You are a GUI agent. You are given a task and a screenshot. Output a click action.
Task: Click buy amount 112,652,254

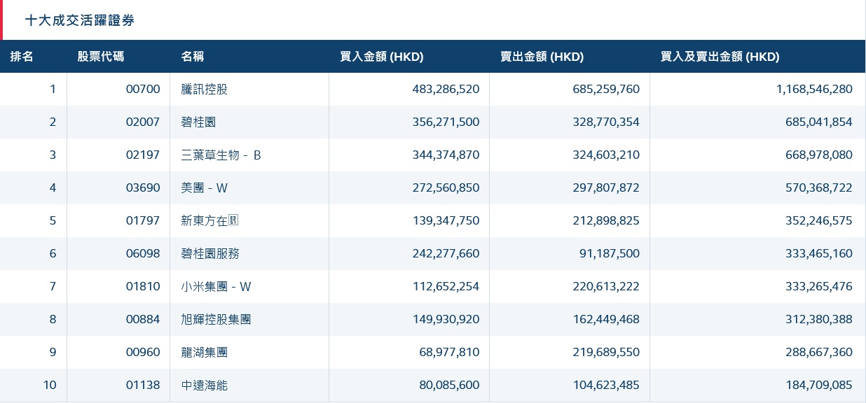point(446,287)
